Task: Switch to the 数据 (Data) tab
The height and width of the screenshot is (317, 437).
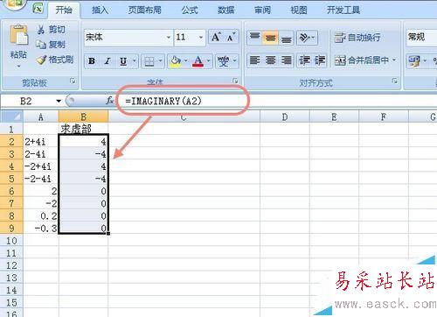Action: click(x=226, y=11)
